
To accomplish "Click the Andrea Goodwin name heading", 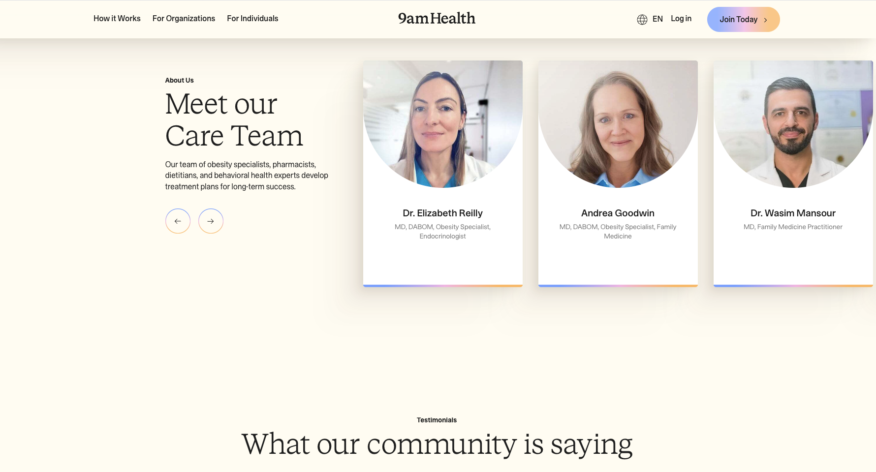I will (x=618, y=213).
